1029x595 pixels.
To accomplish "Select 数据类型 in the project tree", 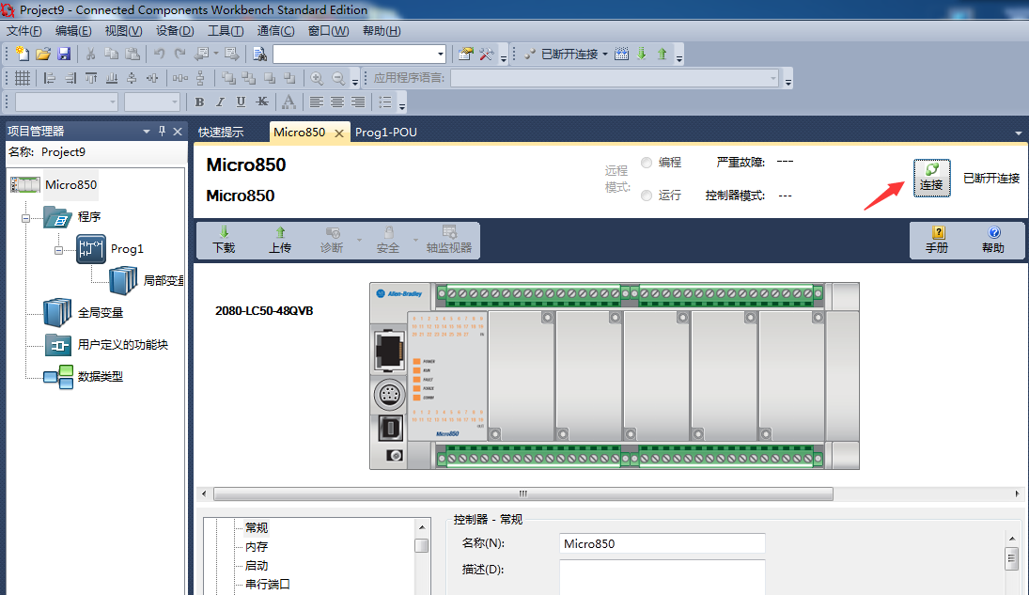I will click(x=101, y=377).
